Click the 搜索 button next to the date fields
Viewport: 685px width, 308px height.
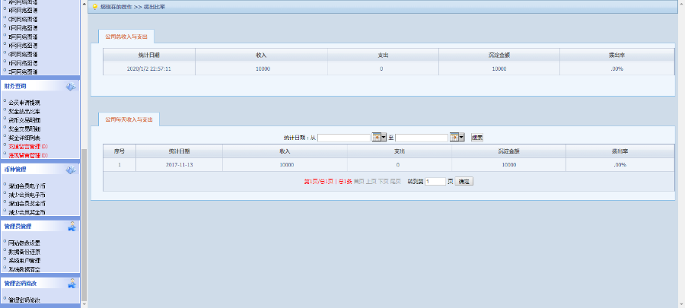(477, 138)
